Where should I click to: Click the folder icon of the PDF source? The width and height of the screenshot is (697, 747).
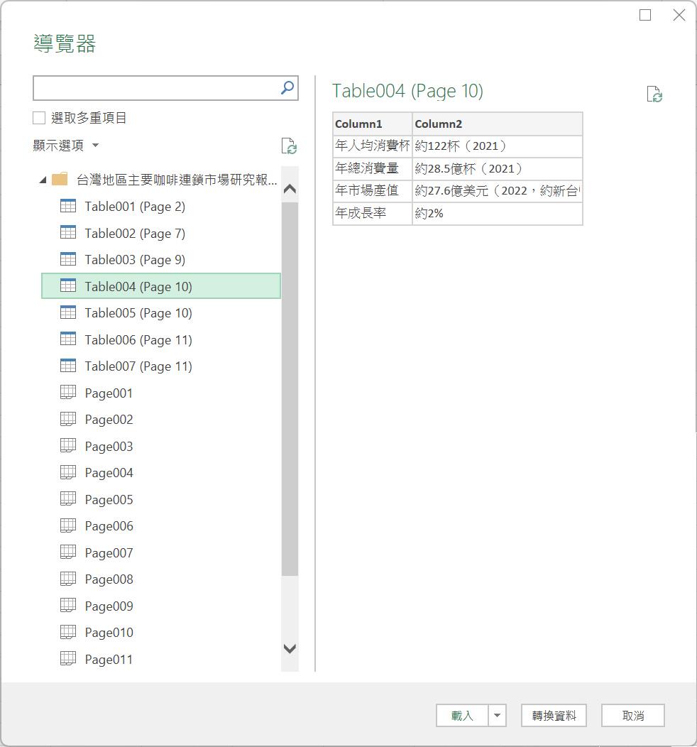[60, 180]
